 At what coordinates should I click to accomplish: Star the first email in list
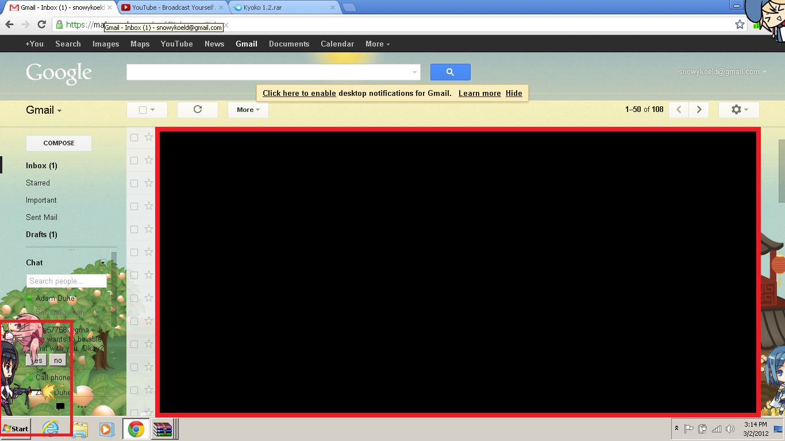(x=149, y=137)
